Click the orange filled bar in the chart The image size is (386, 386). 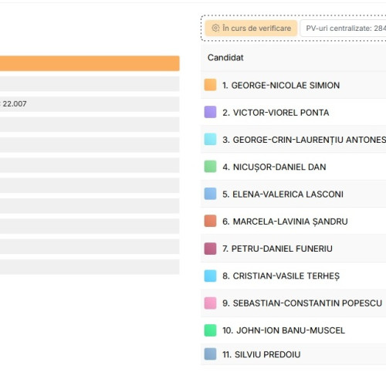90,63
